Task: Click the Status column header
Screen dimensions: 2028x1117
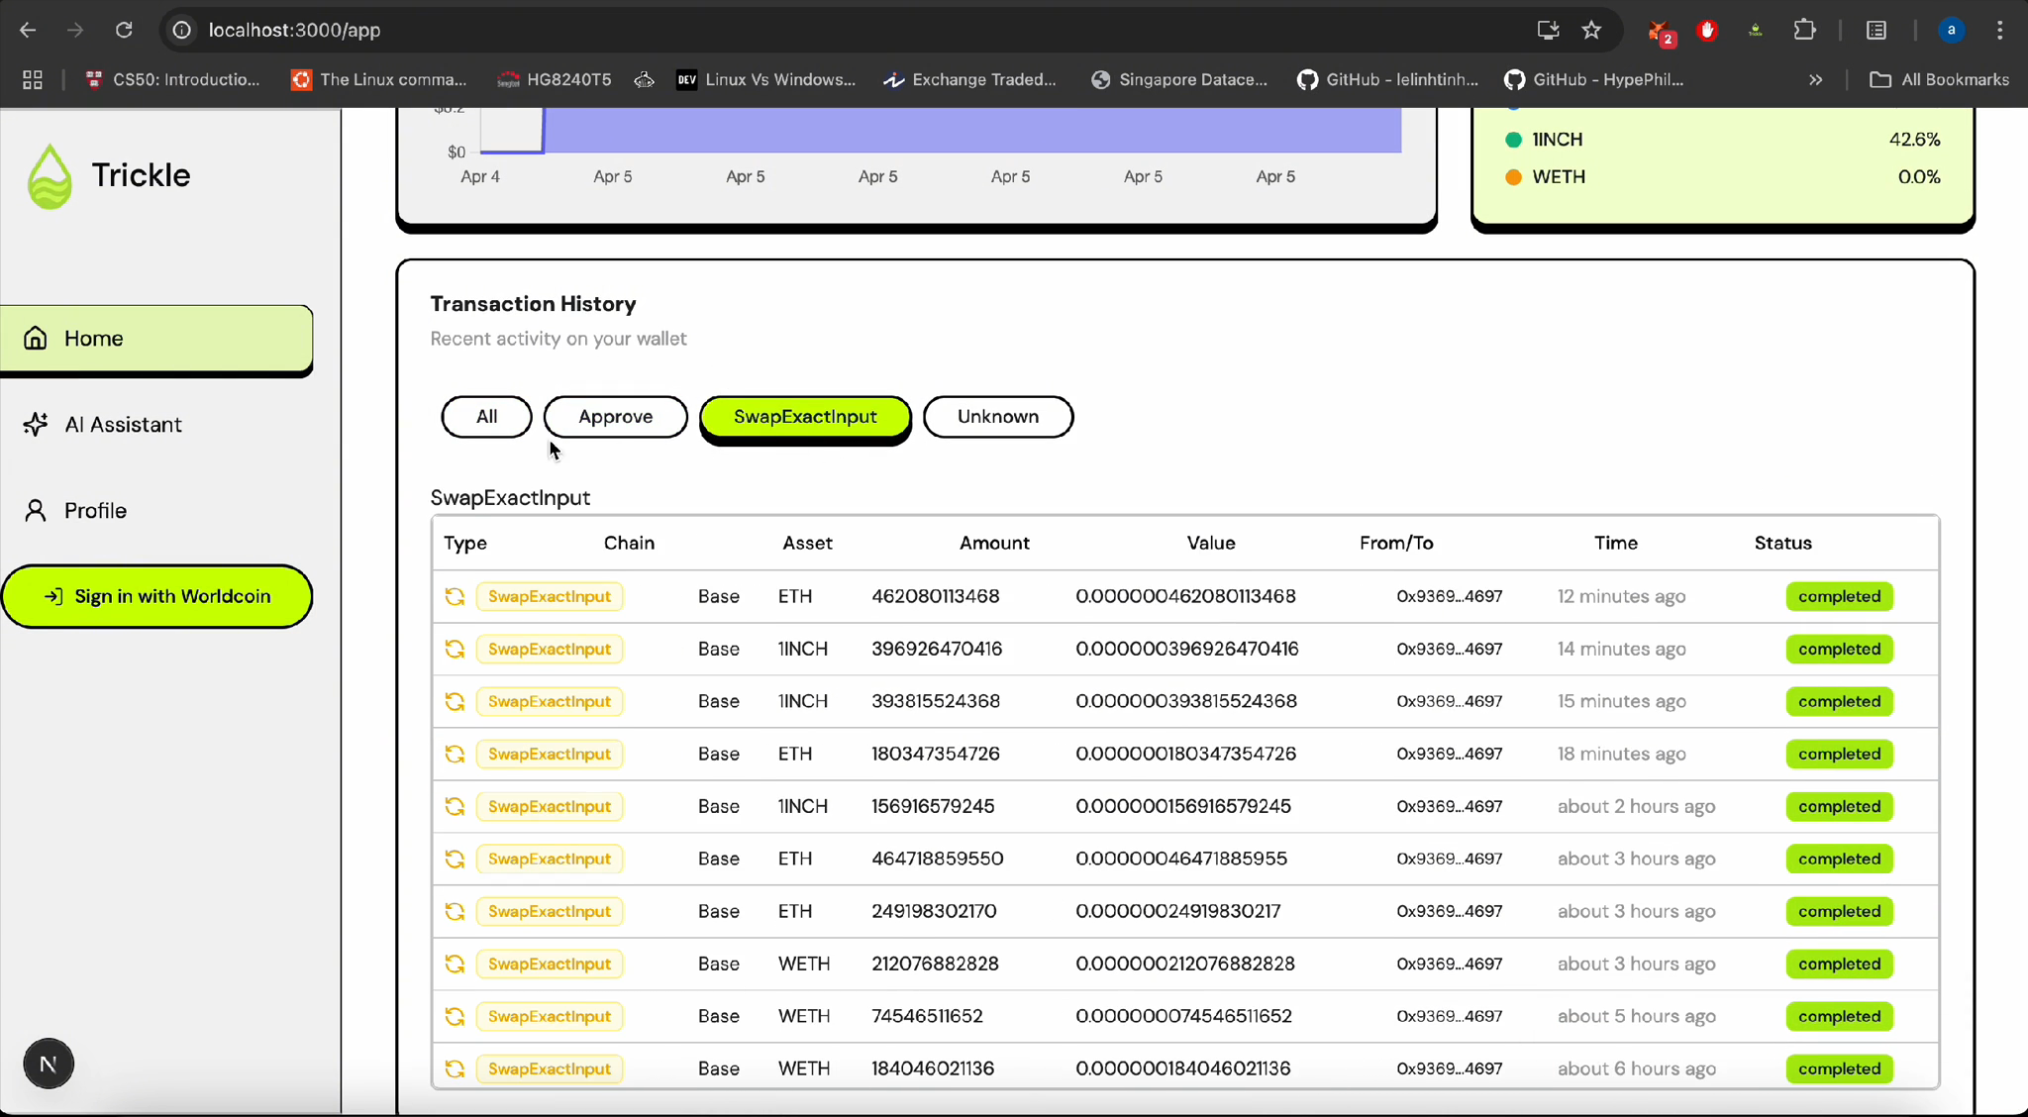Action: (x=1782, y=543)
